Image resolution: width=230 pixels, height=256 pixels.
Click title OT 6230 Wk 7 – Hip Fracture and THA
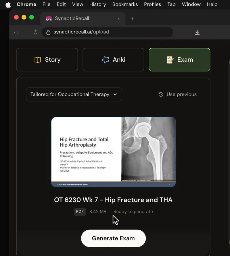tap(113, 200)
